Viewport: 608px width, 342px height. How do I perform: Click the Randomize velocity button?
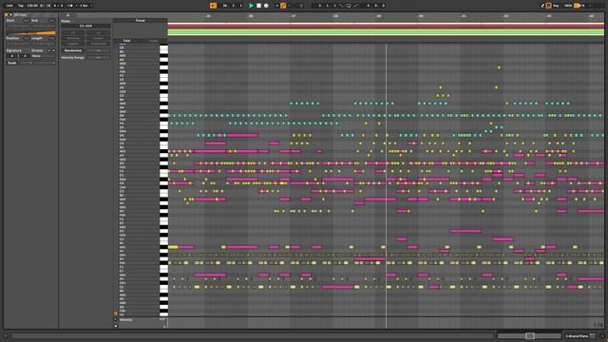click(73, 50)
